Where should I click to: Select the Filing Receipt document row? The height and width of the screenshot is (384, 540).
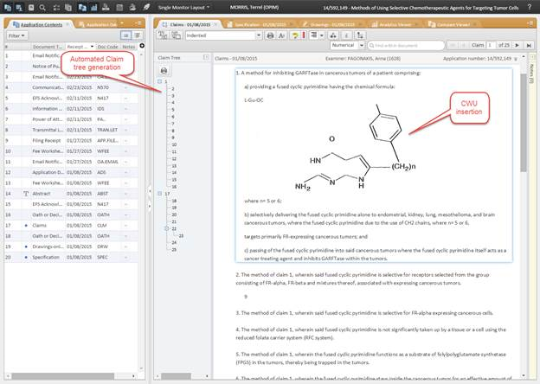(x=71, y=140)
